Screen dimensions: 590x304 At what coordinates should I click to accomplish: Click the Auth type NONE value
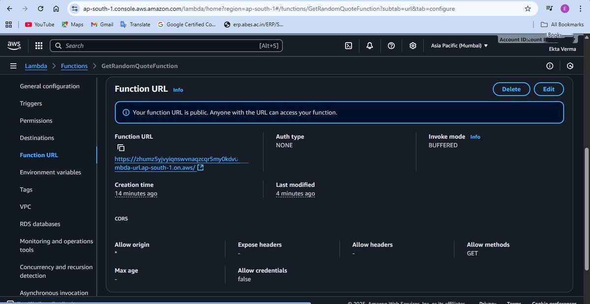(x=284, y=145)
